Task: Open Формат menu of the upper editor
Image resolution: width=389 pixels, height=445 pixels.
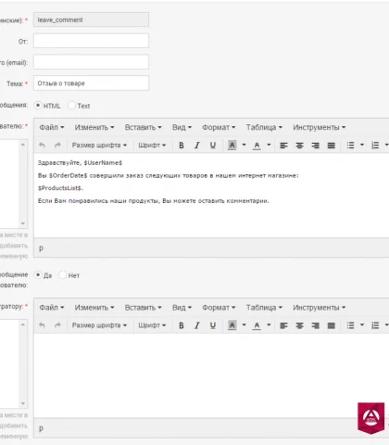Action: point(219,127)
